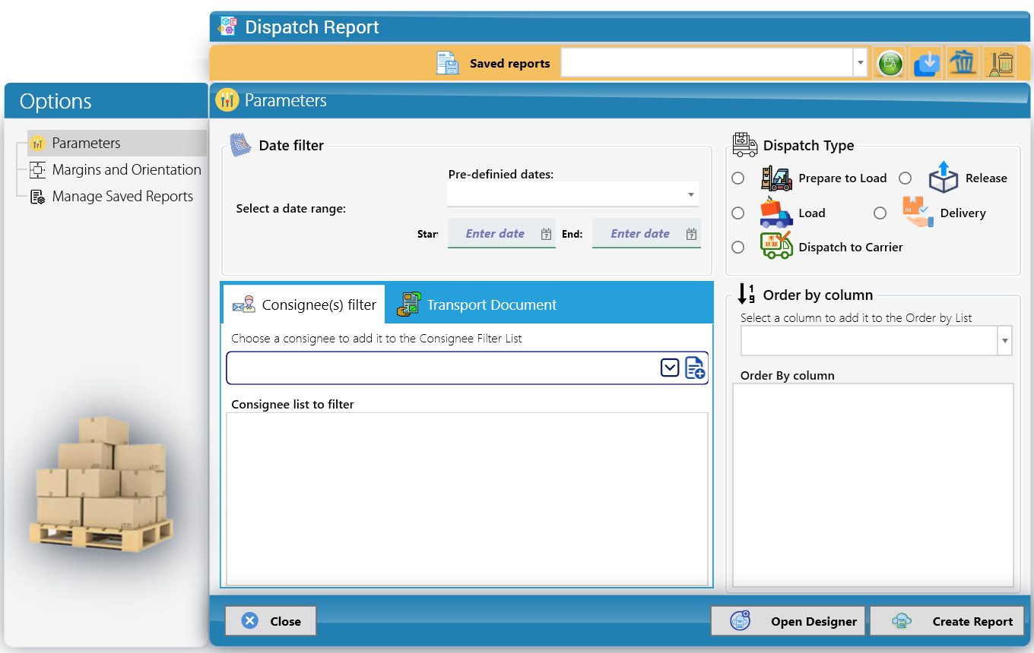Click the Release box icon

tap(943, 177)
